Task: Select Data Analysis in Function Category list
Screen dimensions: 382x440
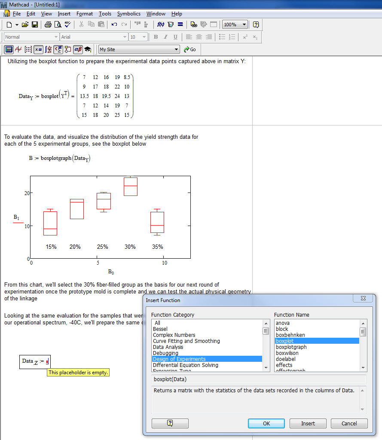Action: click(168, 347)
